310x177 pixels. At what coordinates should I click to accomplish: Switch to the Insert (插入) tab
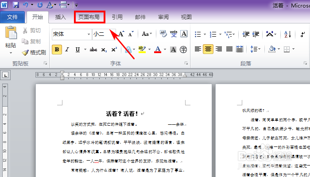[x=61, y=17]
